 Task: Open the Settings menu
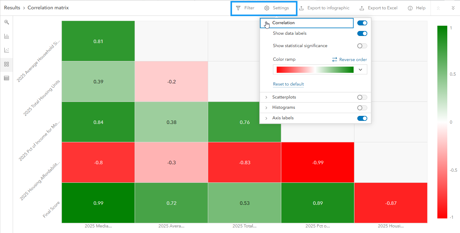pyautogui.click(x=277, y=8)
